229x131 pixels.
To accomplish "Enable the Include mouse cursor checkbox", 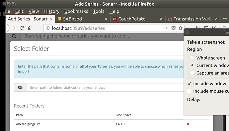I will pos(189,91).
